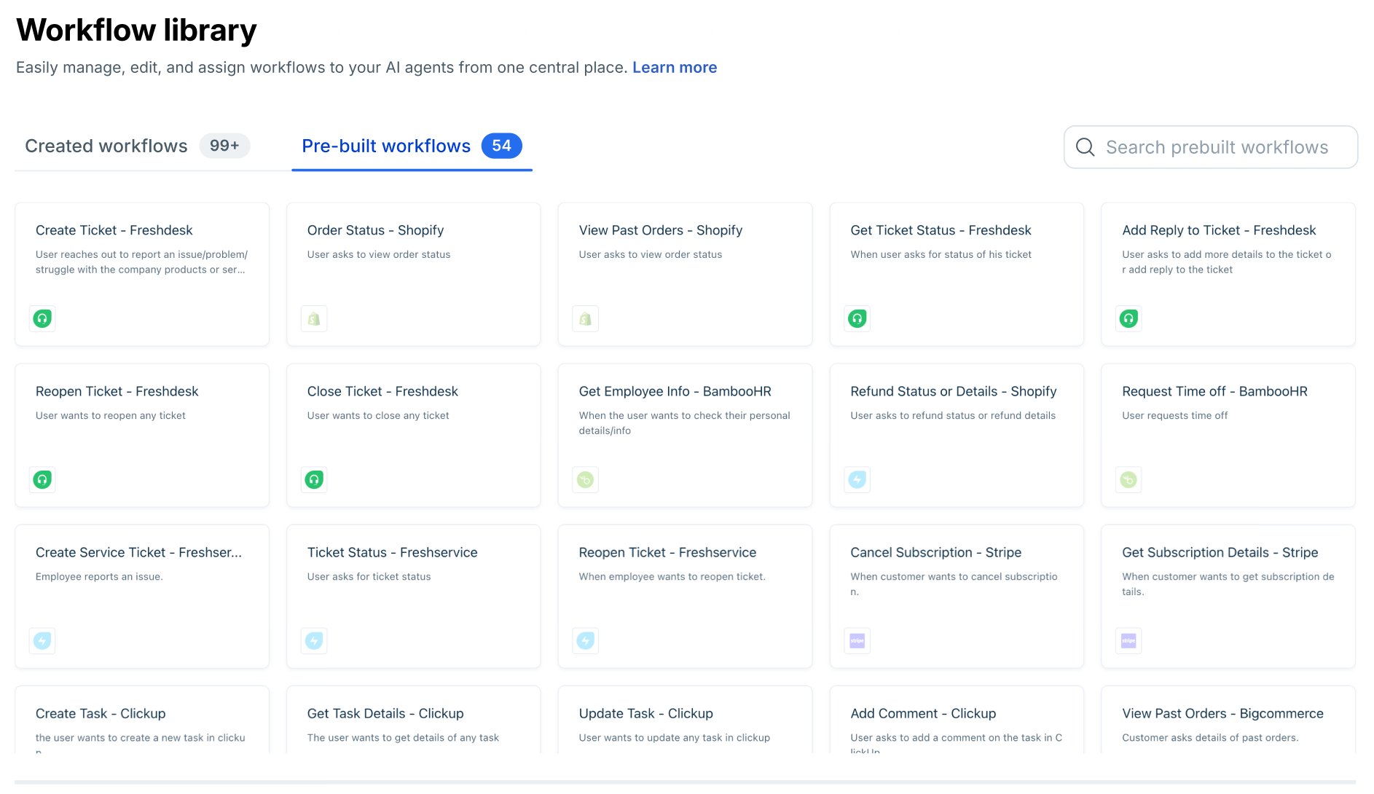Click Freshdesk icon on Close Ticket card
The height and width of the screenshot is (794, 1374).
tap(314, 479)
